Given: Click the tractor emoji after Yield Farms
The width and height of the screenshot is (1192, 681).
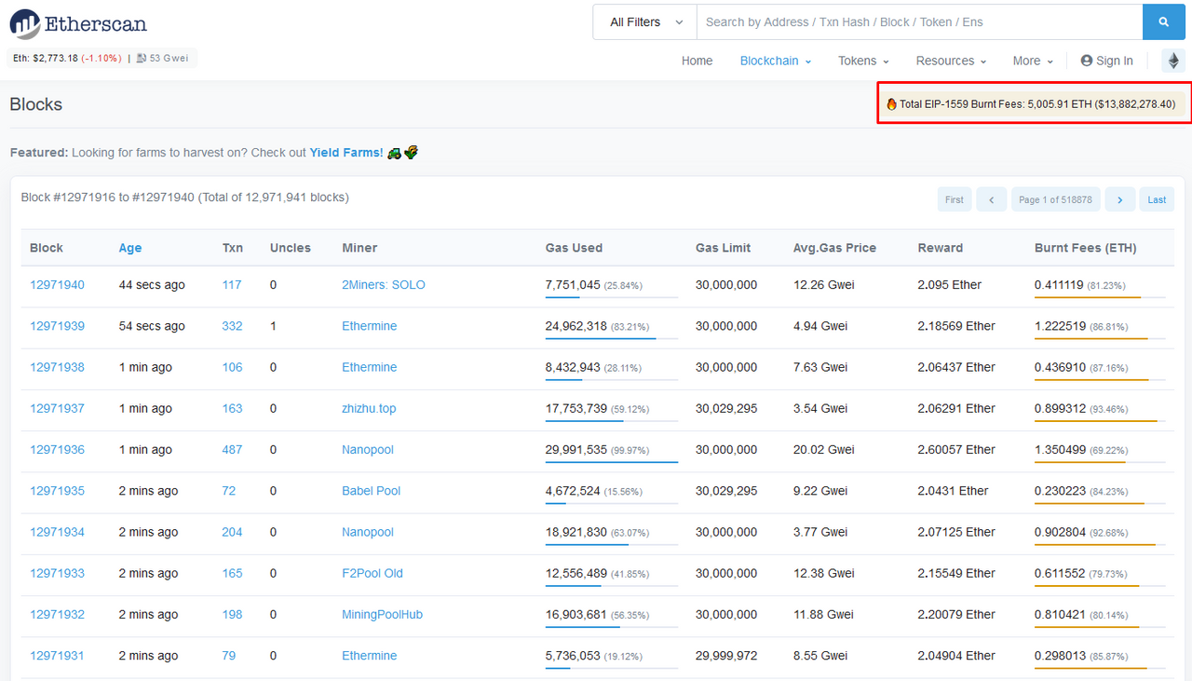Looking at the screenshot, I should [394, 152].
